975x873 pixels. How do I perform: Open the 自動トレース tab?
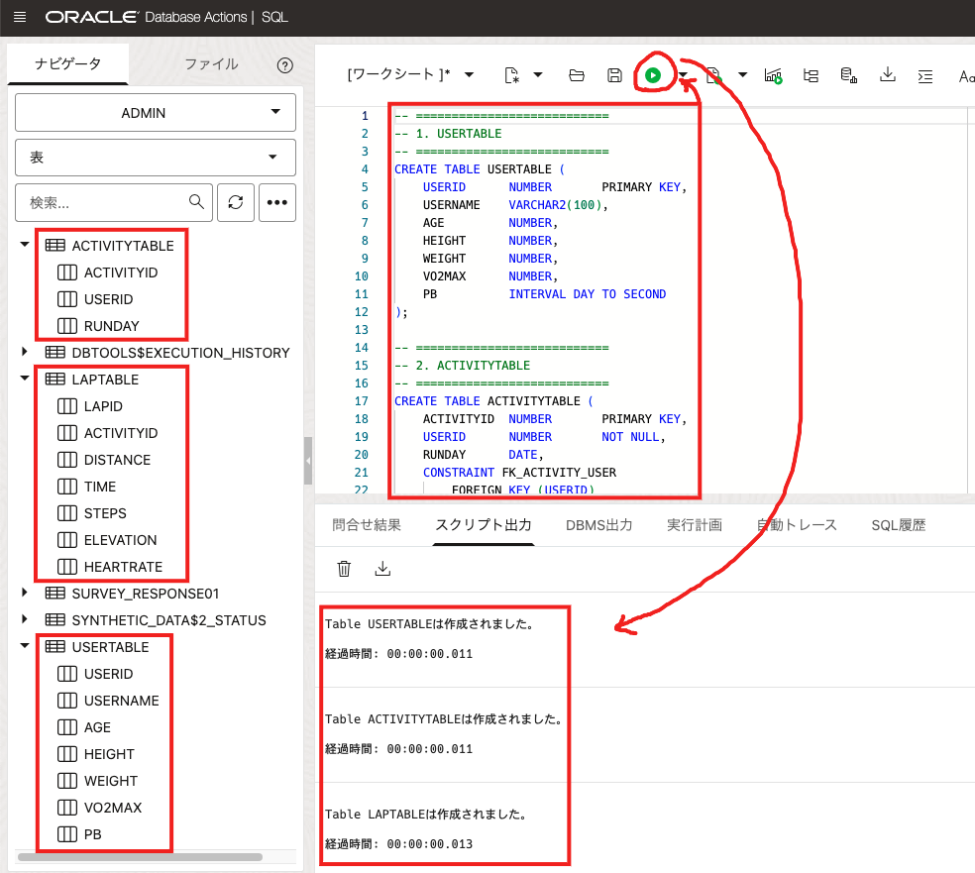pyautogui.click(x=797, y=525)
